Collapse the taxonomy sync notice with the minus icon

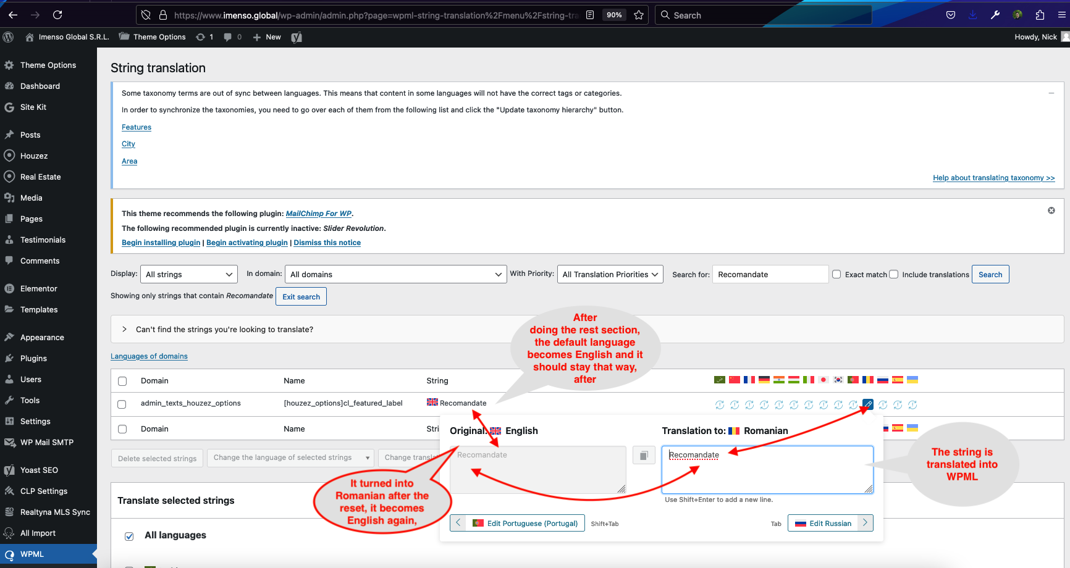point(1051,93)
